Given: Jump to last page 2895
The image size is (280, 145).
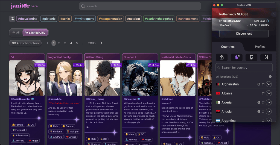Looking at the screenshot, I should pos(92,43).
